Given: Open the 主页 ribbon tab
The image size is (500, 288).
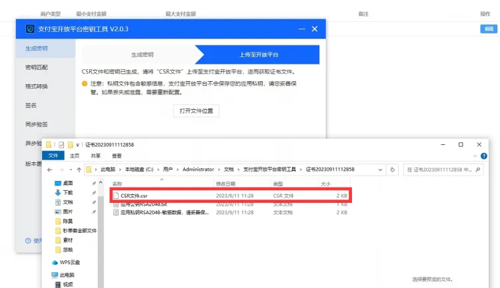Looking at the screenshot, I should click(75, 156).
